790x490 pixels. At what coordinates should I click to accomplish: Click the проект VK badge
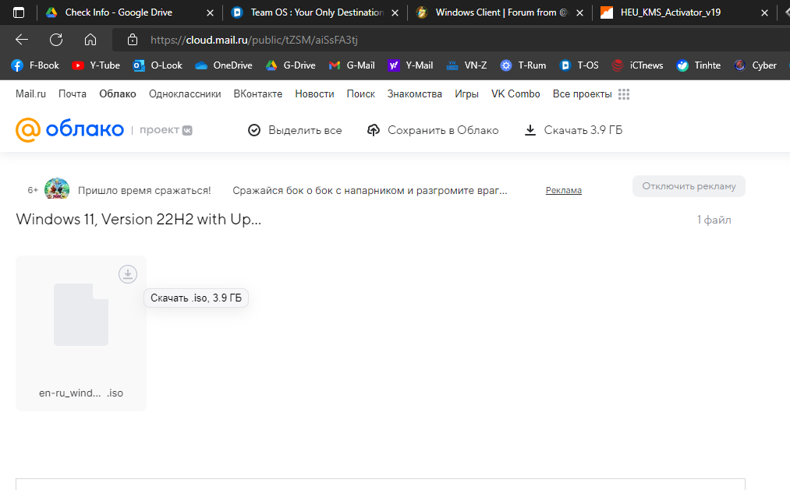166,130
